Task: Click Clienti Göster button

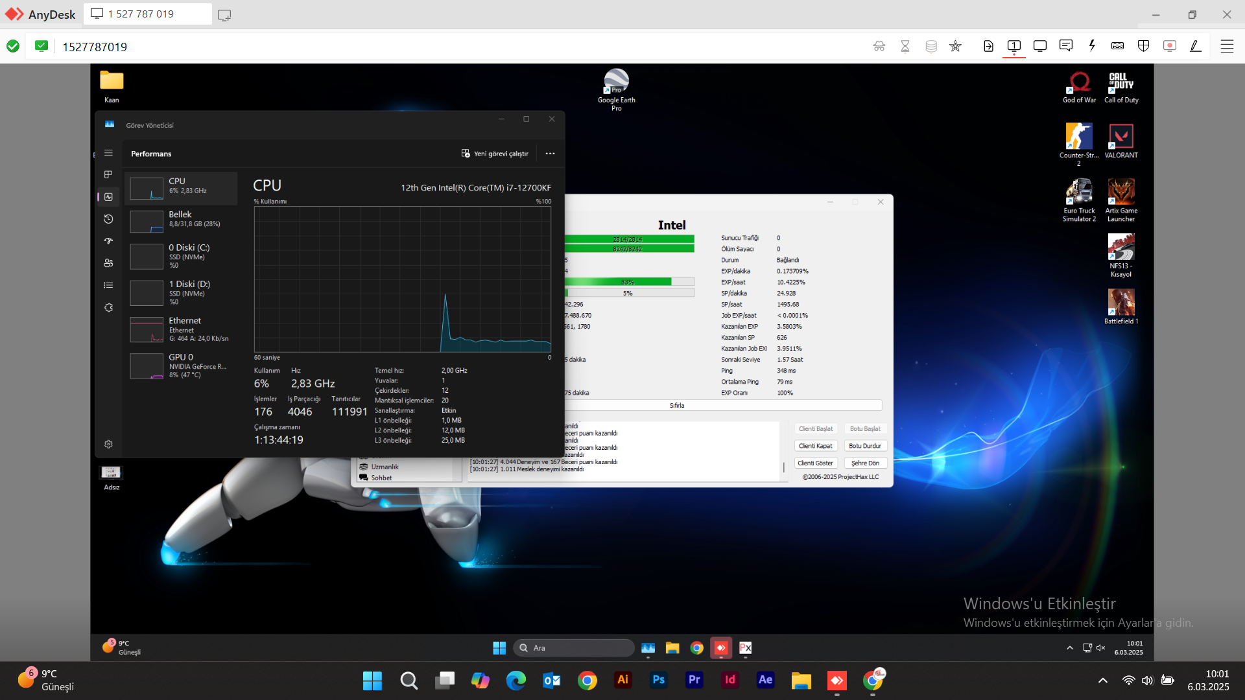Action: point(816,463)
